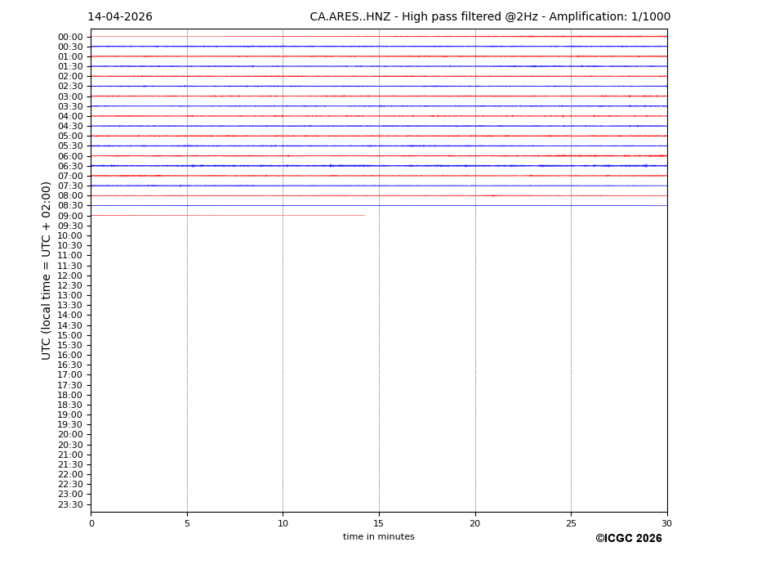Viewport: 757px width, 569px height.
Task: Pick the 25 minute tick label
Action: pyautogui.click(x=571, y=524)
